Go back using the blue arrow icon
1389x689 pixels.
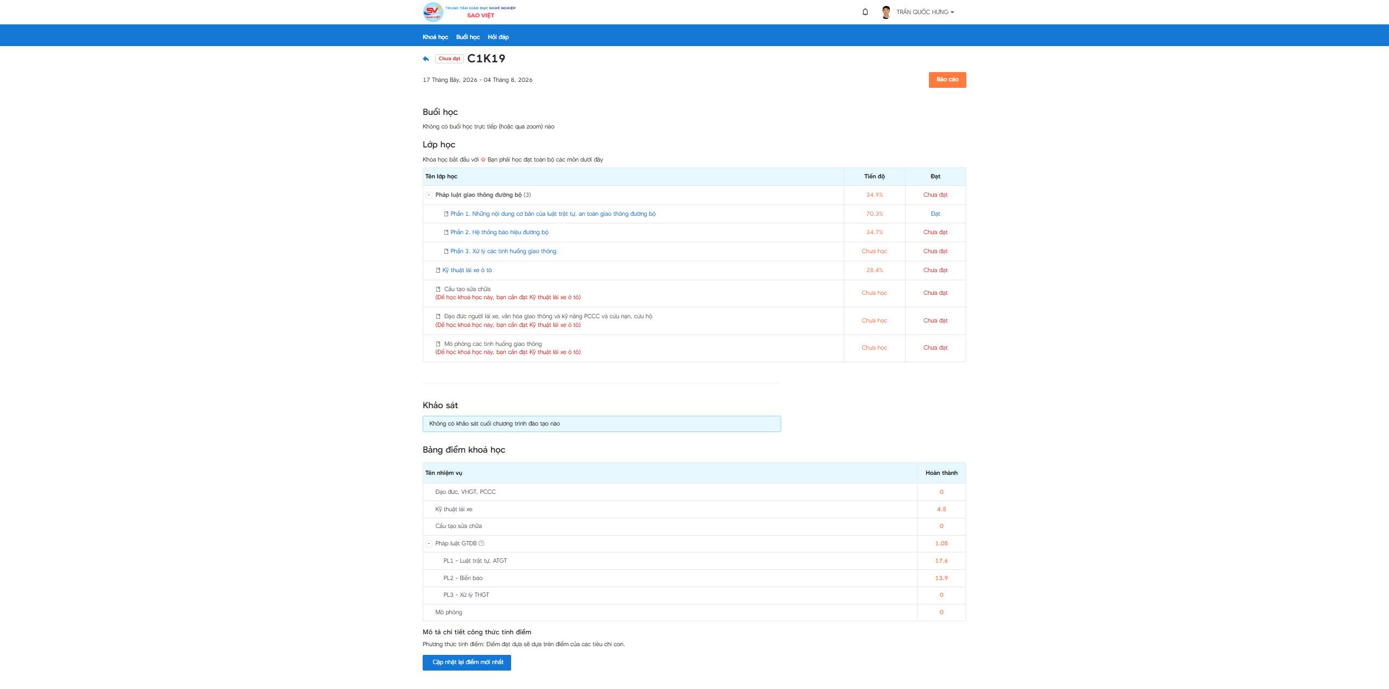click(x=426, y=59)
